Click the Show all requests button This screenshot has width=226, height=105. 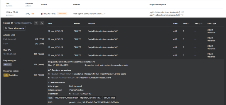(x=15, y=28)
